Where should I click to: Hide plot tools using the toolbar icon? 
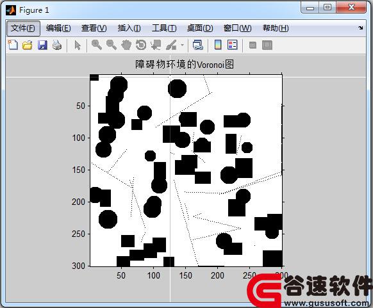[x=253, y=45]
